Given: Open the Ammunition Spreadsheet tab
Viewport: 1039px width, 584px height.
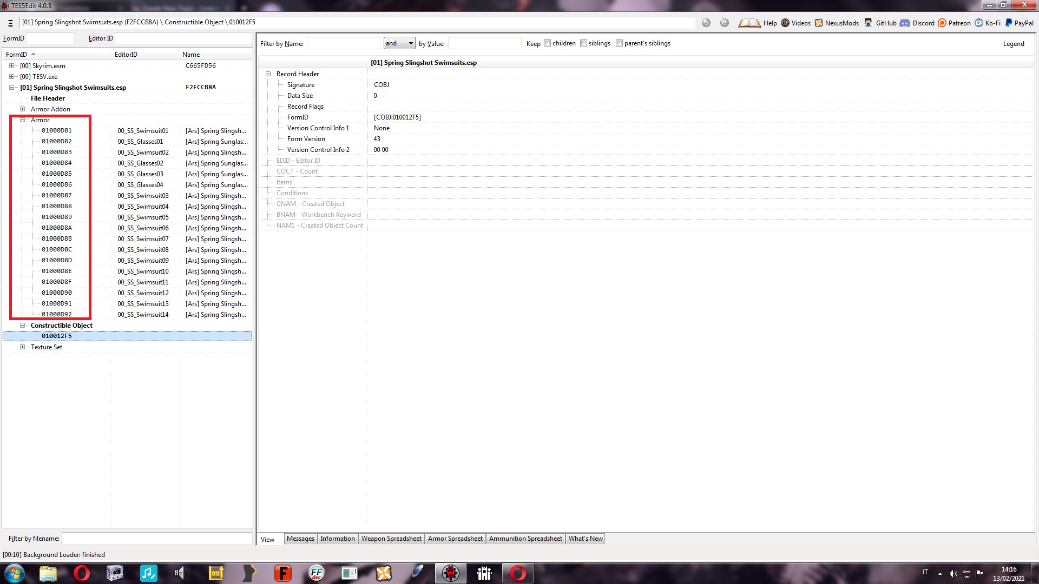Looking at the screenshot, I should point(525,539).
